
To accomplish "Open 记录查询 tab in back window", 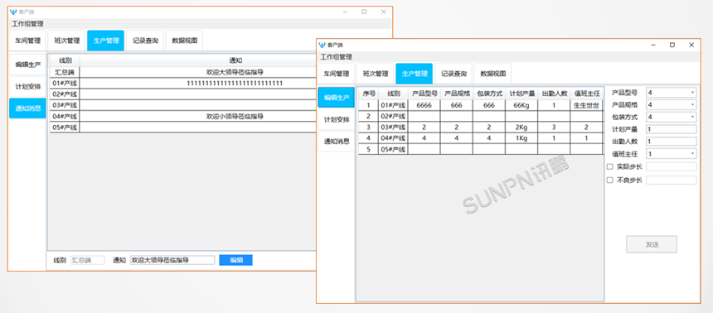I will click(145, 41).
